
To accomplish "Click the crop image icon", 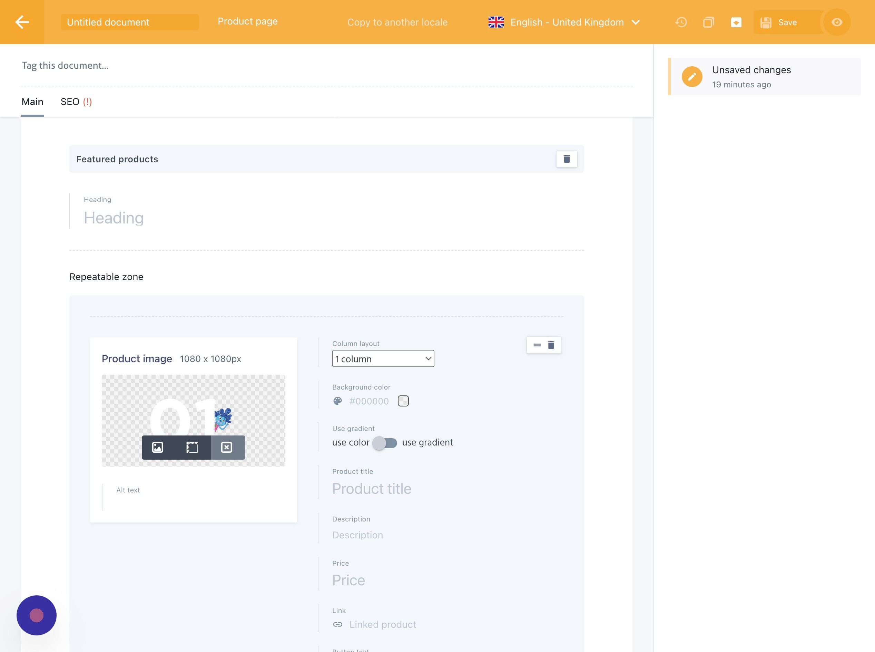I will pos(192,447).
